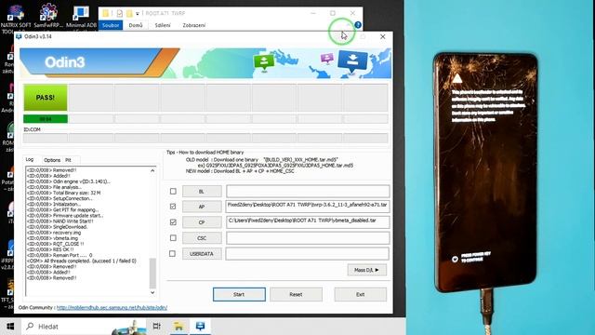The image size is (595, 335).
Task: Click the purple download icon in Odin3 banner
Action: pos(326,59)
